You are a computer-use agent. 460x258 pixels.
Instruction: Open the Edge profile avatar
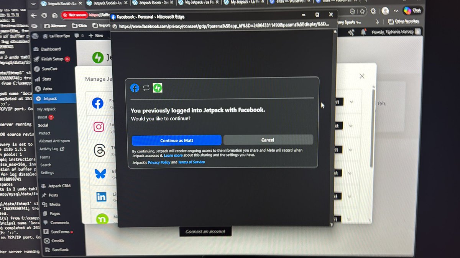tap(385, 11)
